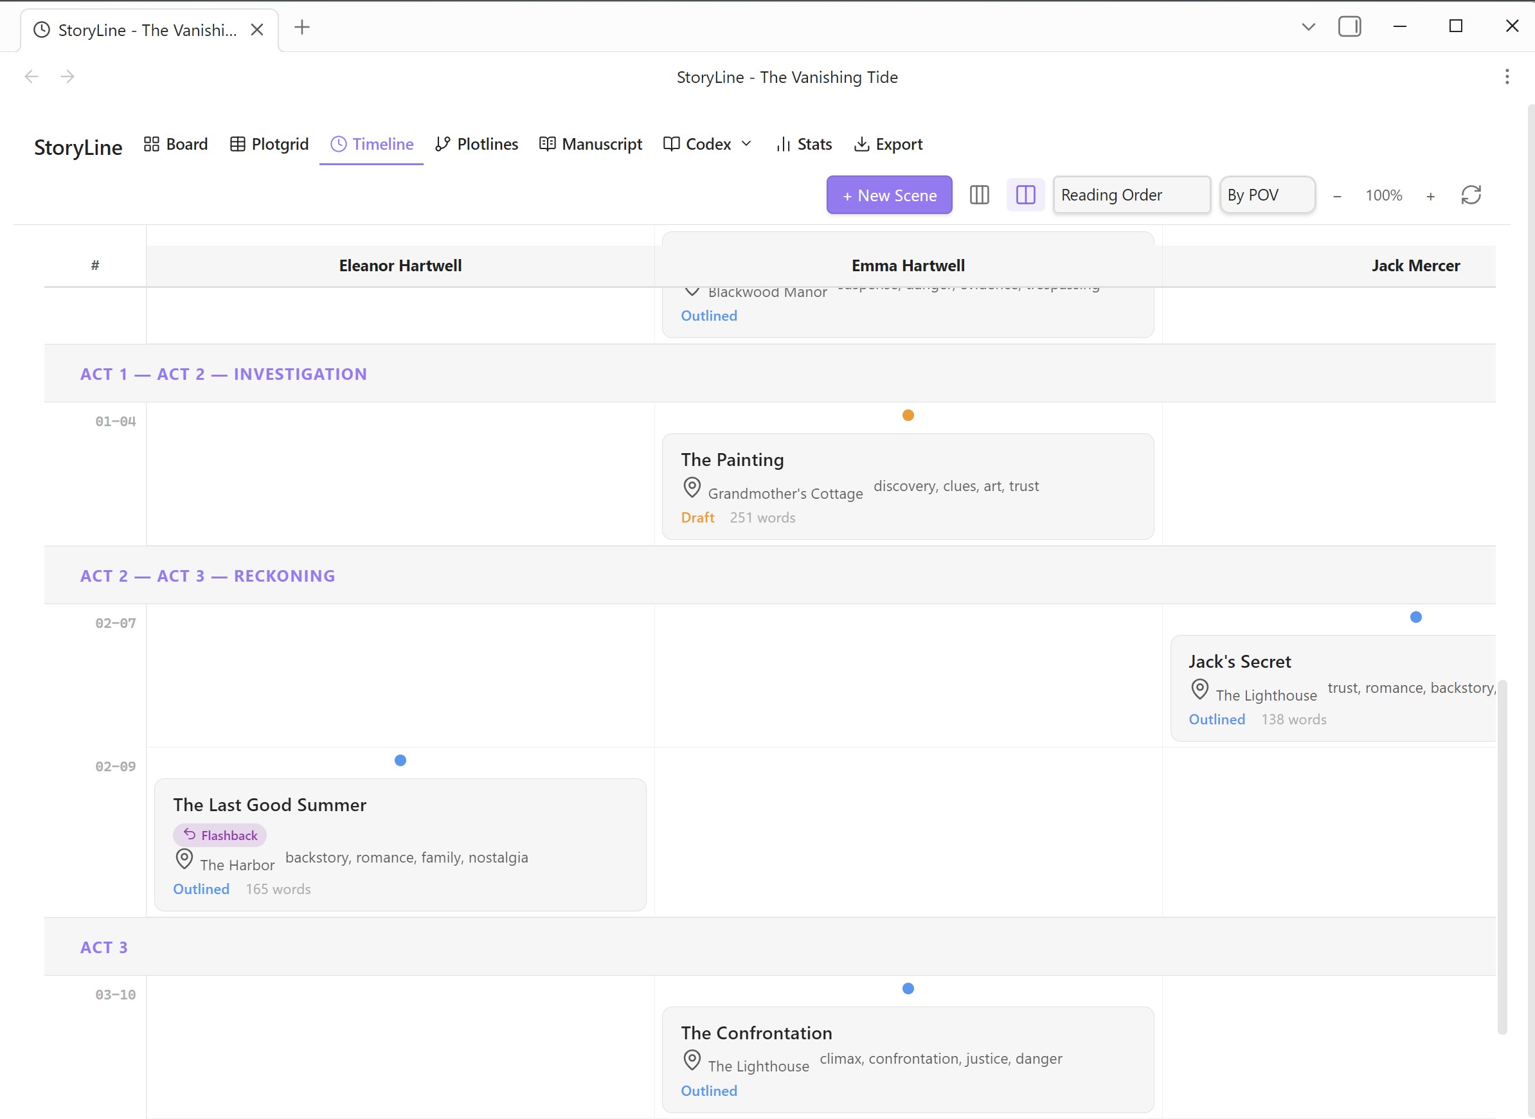This screenshot has width=1535, height=1119.
Task: Click the forward navigation arrow
Action: [67, 76]
